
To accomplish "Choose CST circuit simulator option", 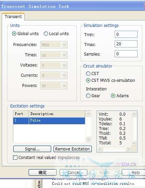I will pyautogui.click(x=88, y=73).
